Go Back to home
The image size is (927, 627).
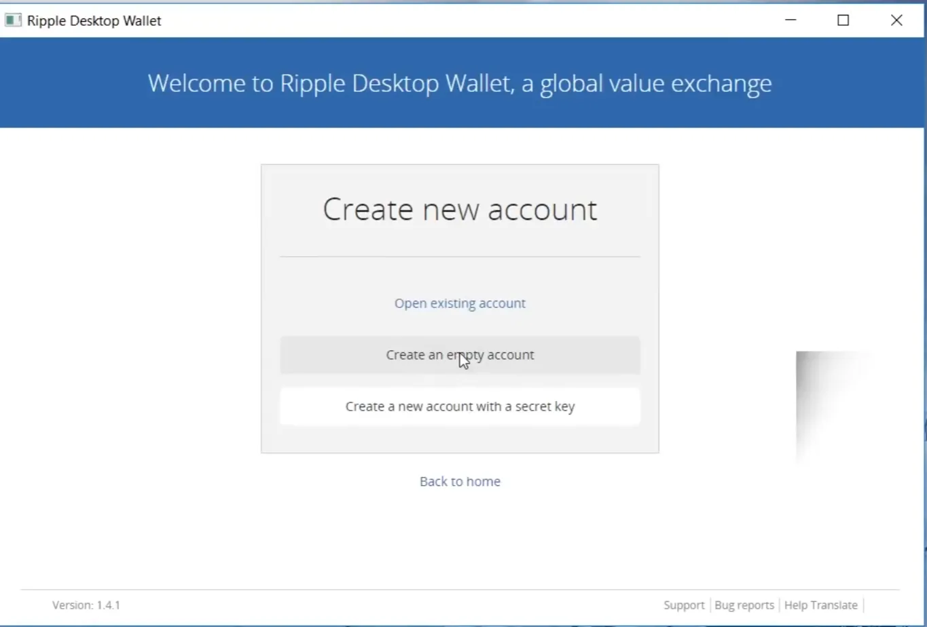(x=460, y=481)
